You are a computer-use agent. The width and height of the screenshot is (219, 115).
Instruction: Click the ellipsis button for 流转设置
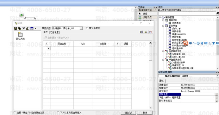(216, 95)
